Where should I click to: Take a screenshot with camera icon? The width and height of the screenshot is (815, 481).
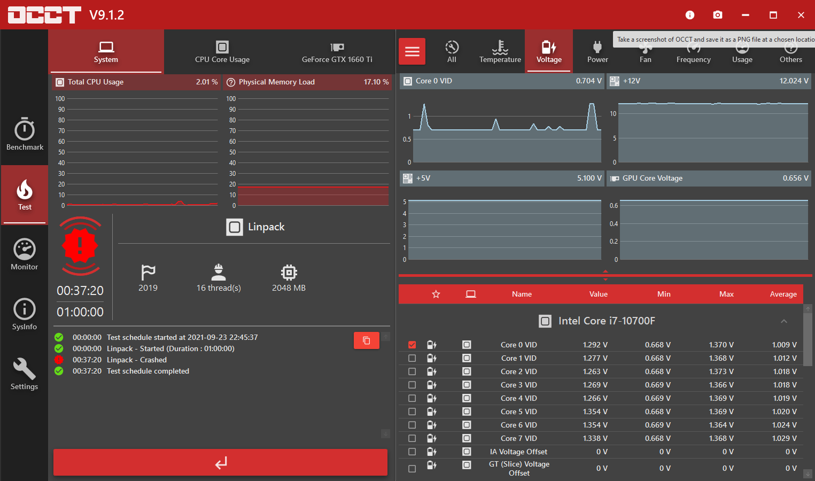(718, 15)
